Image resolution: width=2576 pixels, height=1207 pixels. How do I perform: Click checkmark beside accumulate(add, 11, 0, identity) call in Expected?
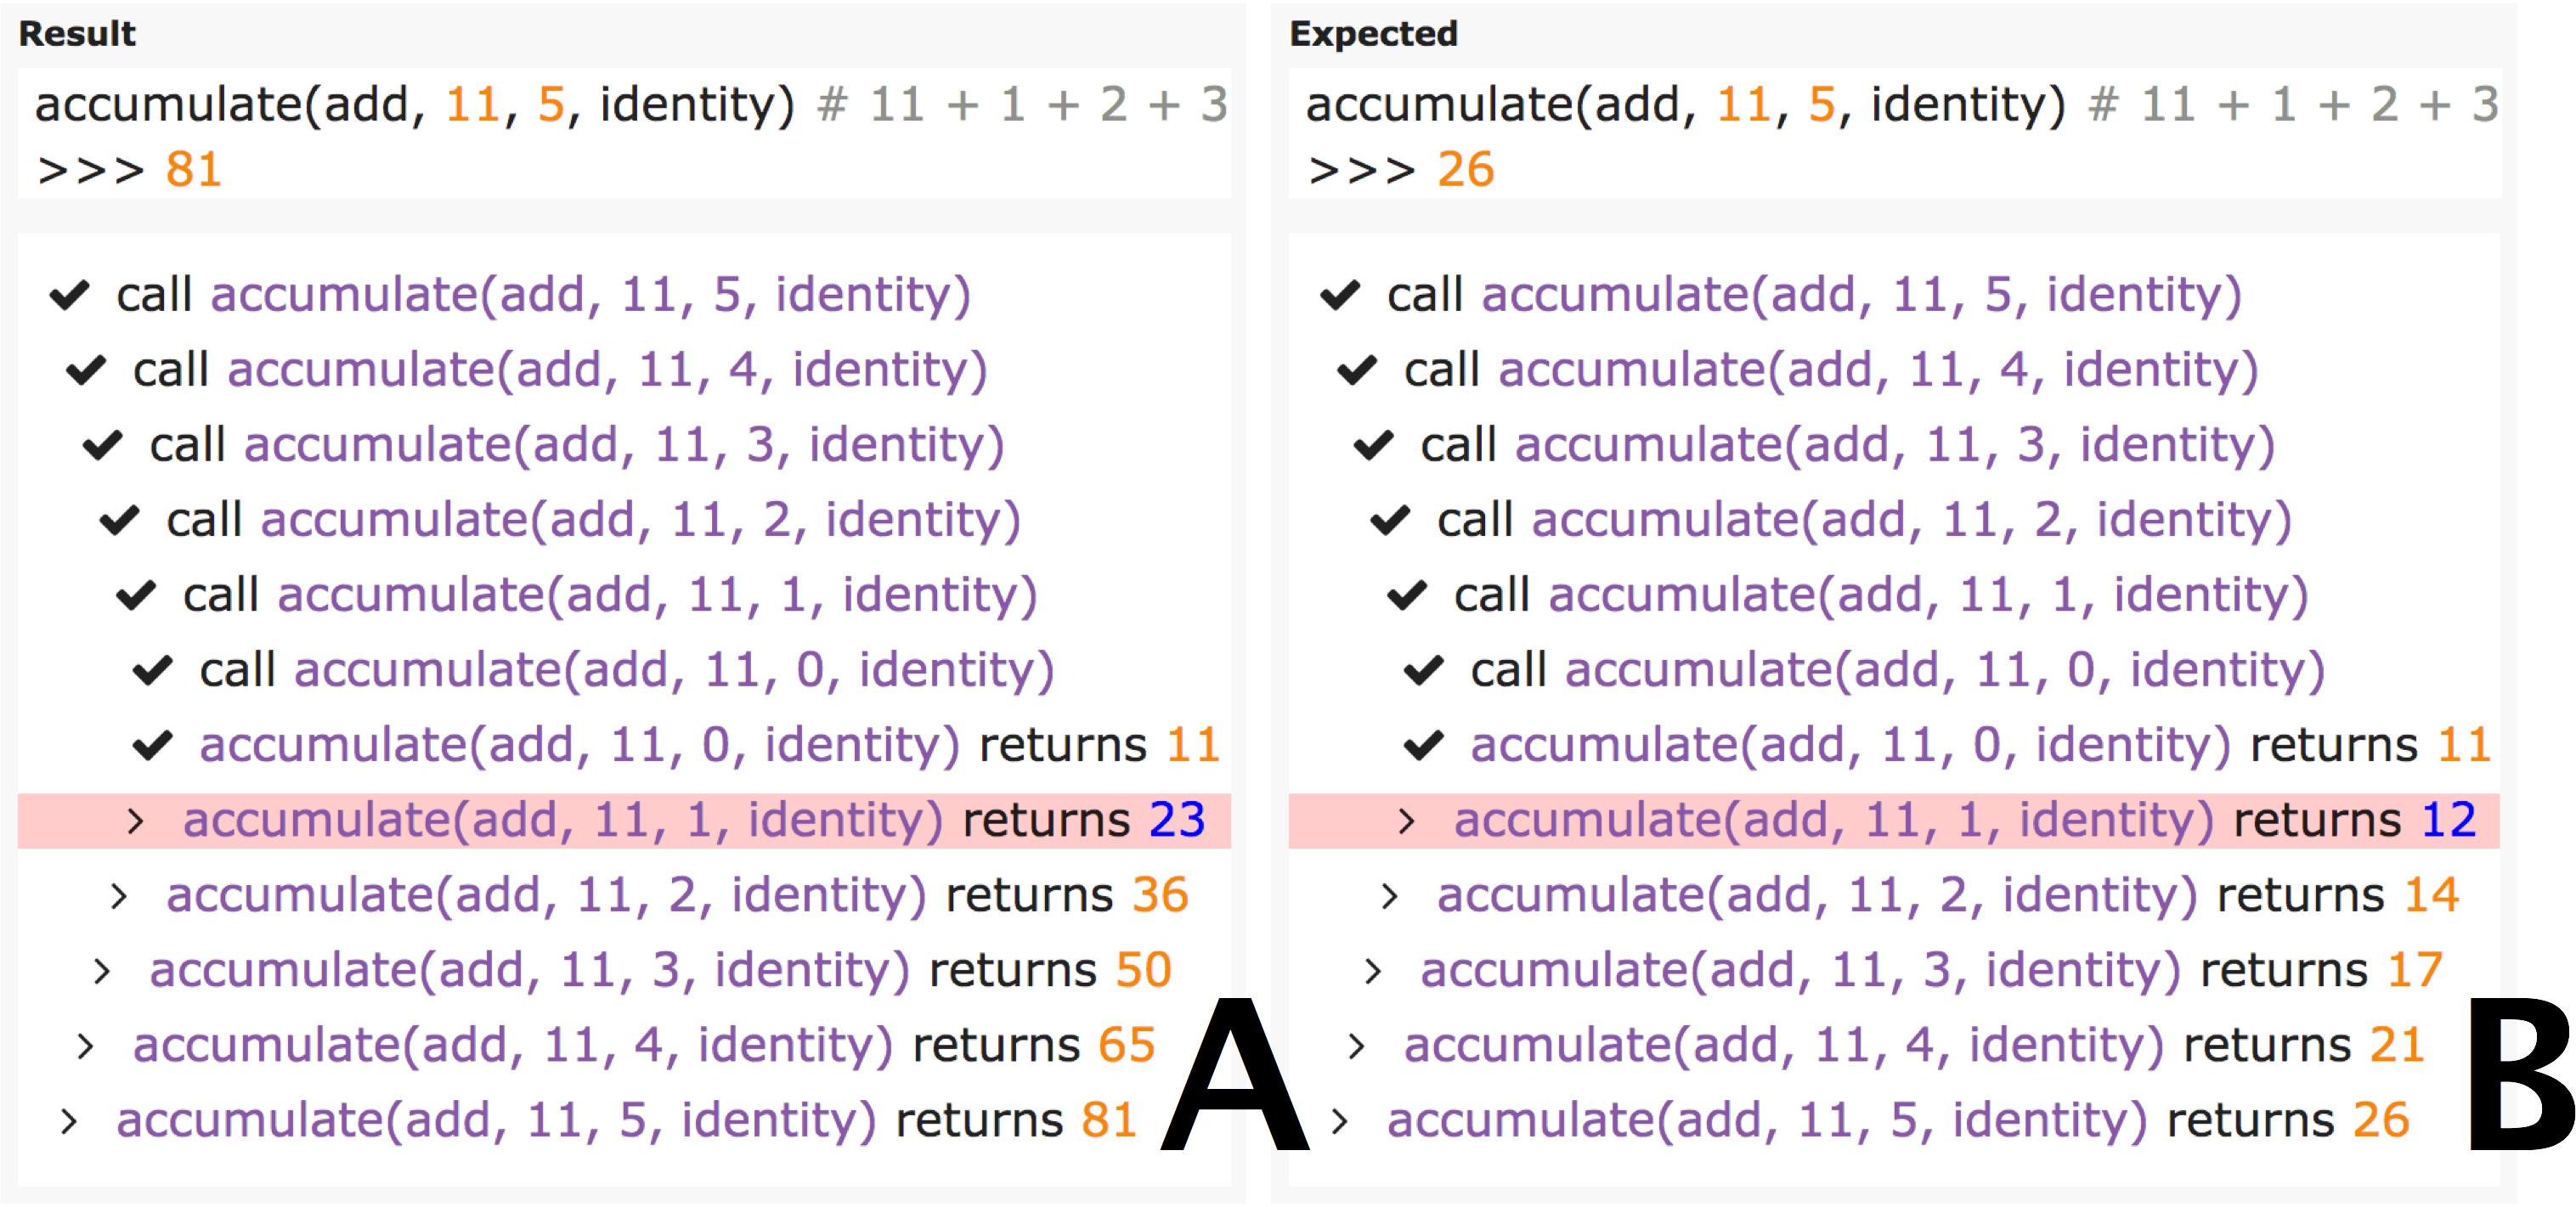(1423, 670)
